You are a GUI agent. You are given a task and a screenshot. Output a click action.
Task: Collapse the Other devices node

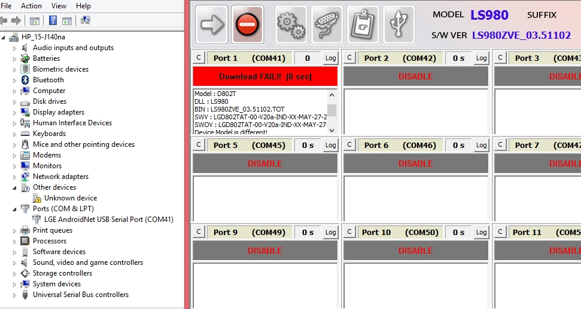[x=14, y=187]
